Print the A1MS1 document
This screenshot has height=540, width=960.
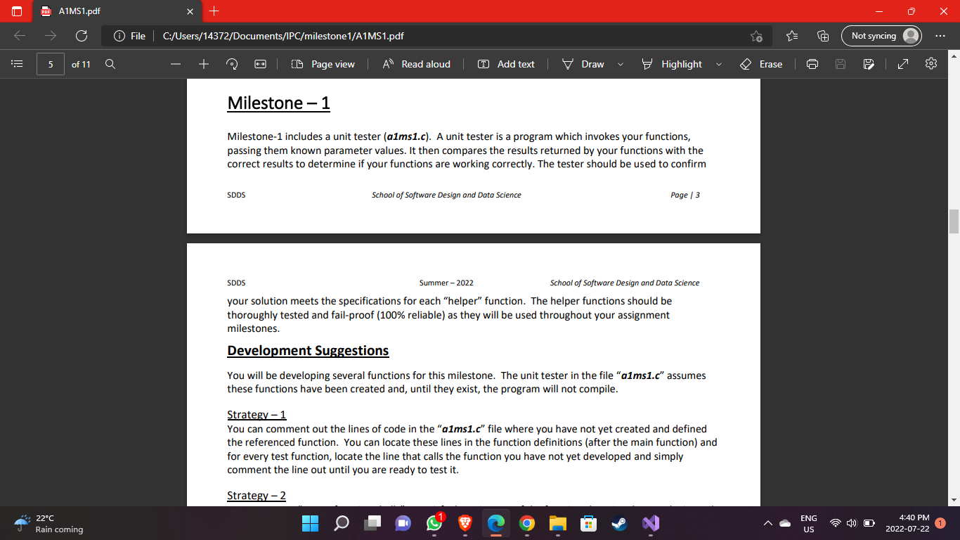812,64
